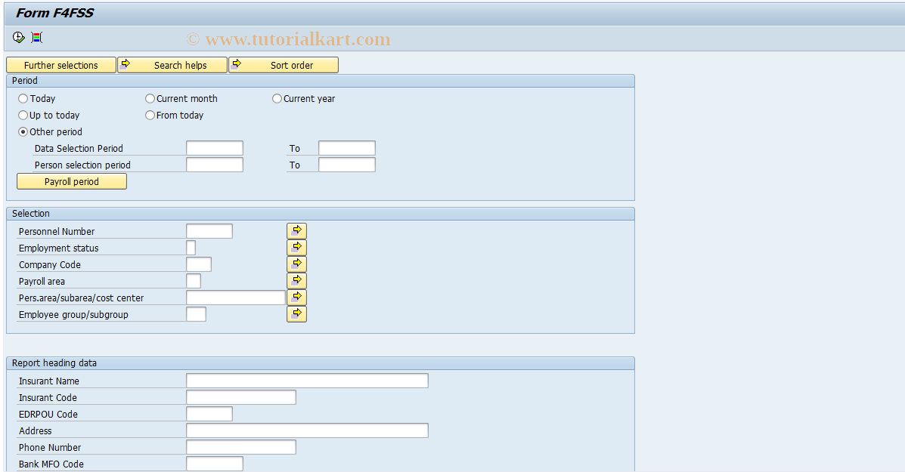Image resolution: width=905 pixels, height=472 pixels.
Task: Click the Payroll period button
Action: tap(72, 181)
